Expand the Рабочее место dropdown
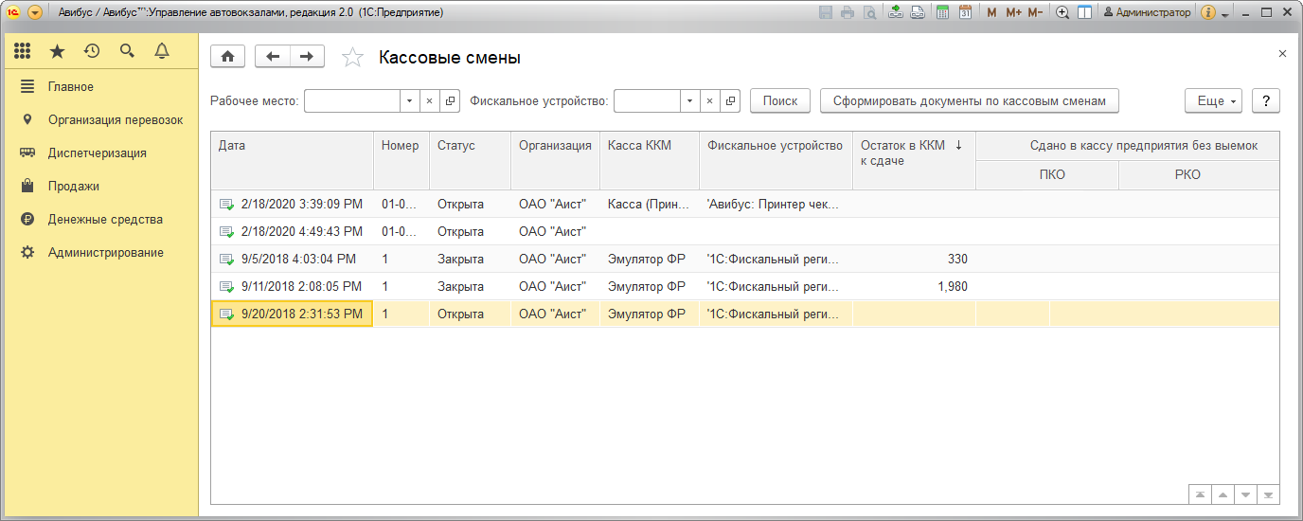 (x=409, y=100)
